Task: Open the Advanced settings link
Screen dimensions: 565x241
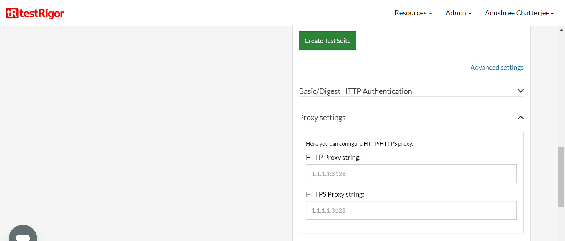Action: [497, 68]
